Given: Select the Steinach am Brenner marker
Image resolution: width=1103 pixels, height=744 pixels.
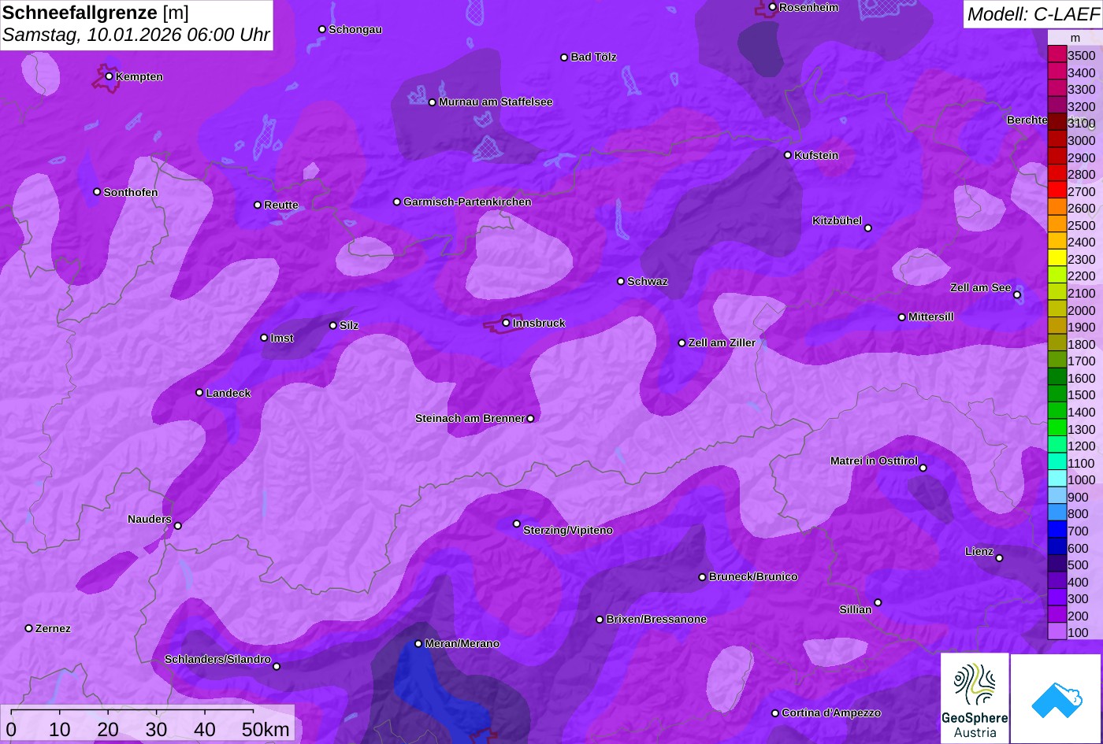Looking at the screenshot, I should point(530,418).
